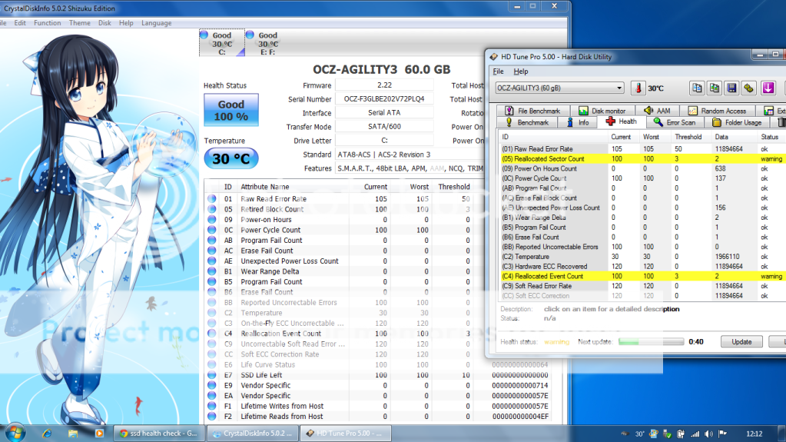Click the floppy disk save screenshot icon
The image size is (786, 442).
pyautogui.click(x=731, y=88)
